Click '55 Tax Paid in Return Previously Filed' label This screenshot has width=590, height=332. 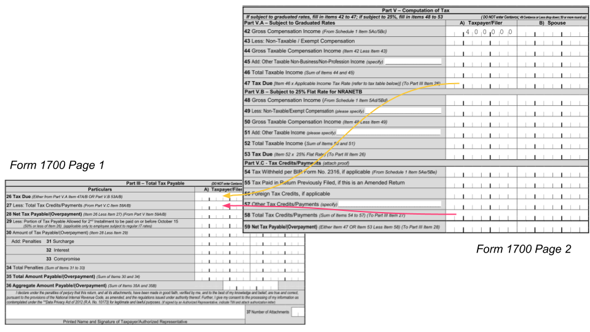tap(324, 183)
